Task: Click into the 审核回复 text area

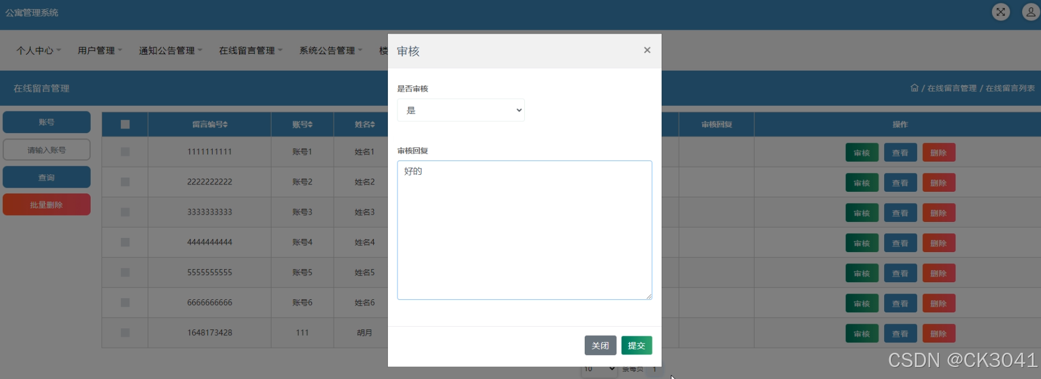Action: [x=525, y=230]
